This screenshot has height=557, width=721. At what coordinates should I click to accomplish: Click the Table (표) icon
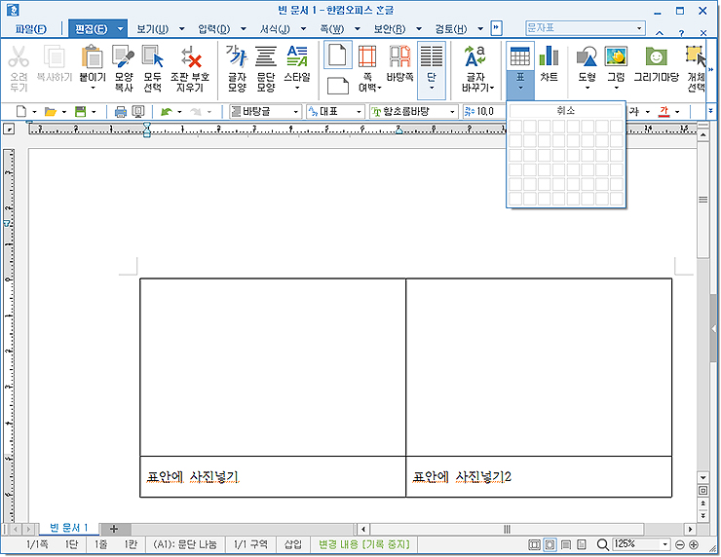[x=520, y=57]
